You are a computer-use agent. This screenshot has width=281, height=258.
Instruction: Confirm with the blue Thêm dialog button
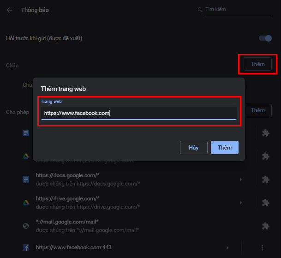(225, 147)
